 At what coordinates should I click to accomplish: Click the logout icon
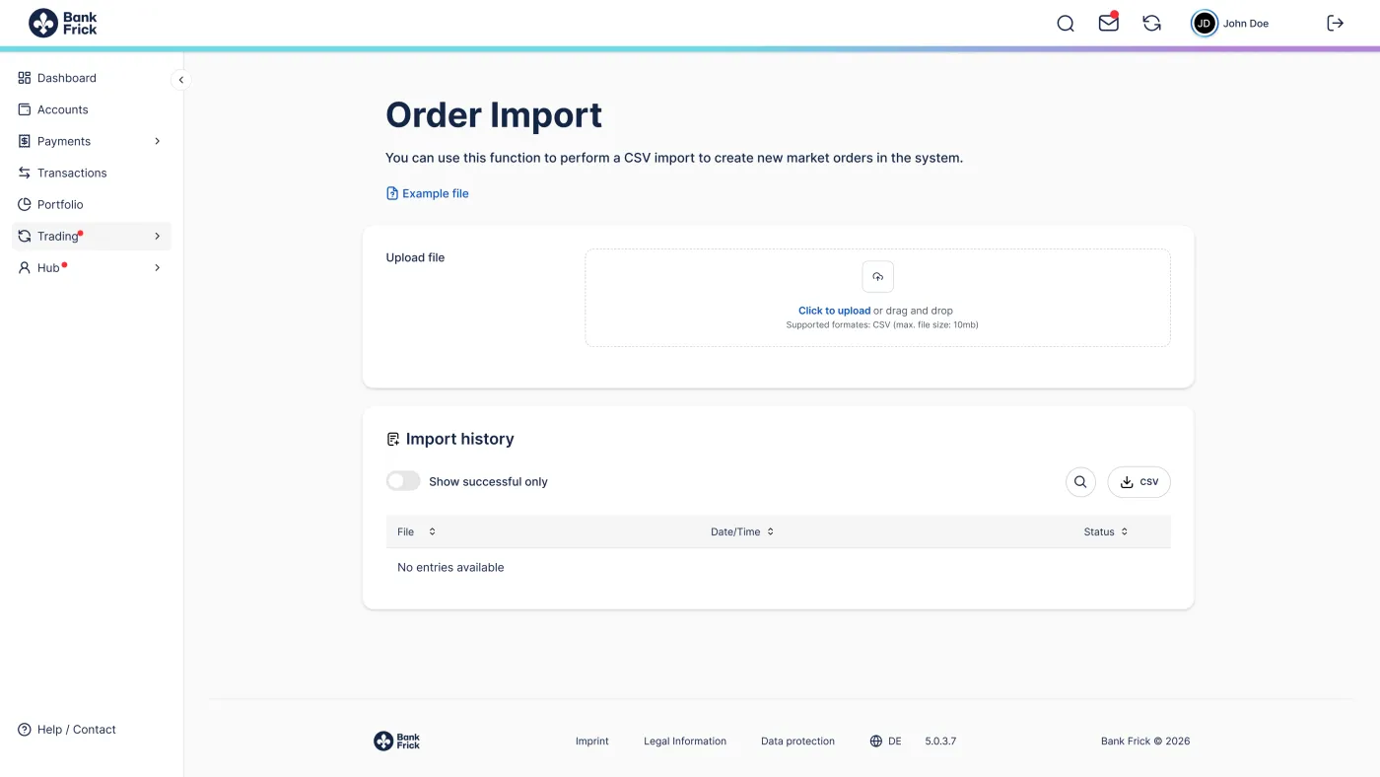[x=1336, y=24]
